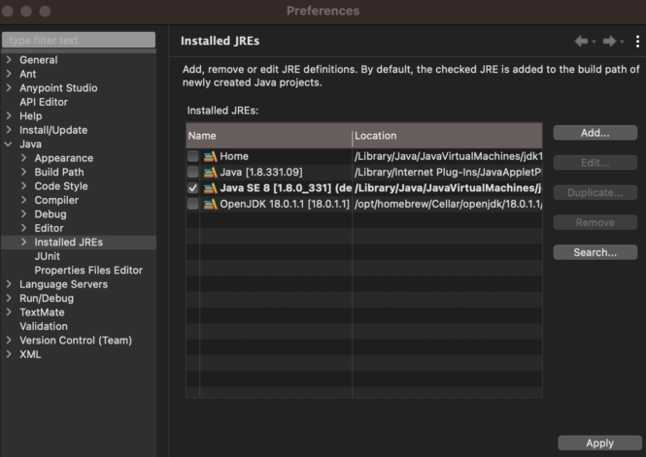Click the Java SE 8 library icon
646x457 pixels.
pos(210,187)
